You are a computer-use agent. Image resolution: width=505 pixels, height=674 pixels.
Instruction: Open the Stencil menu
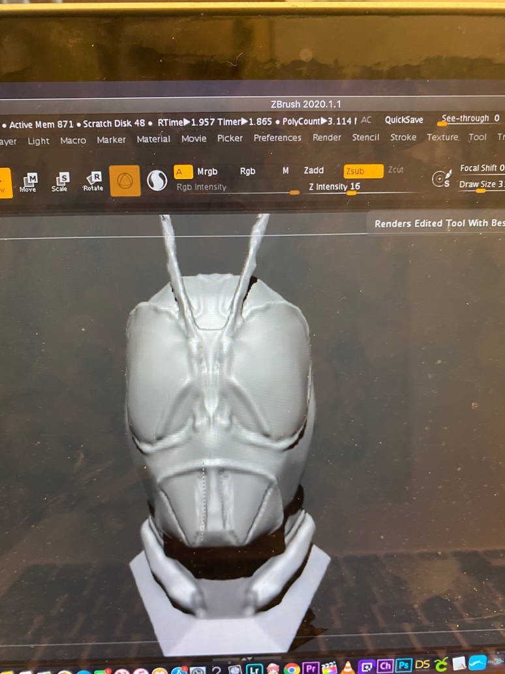(365, 137)
